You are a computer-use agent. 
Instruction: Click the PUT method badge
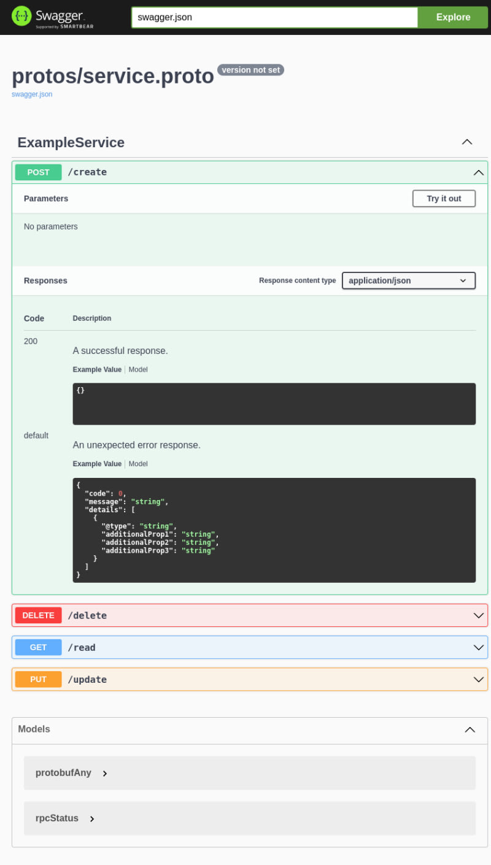point(39,679)
